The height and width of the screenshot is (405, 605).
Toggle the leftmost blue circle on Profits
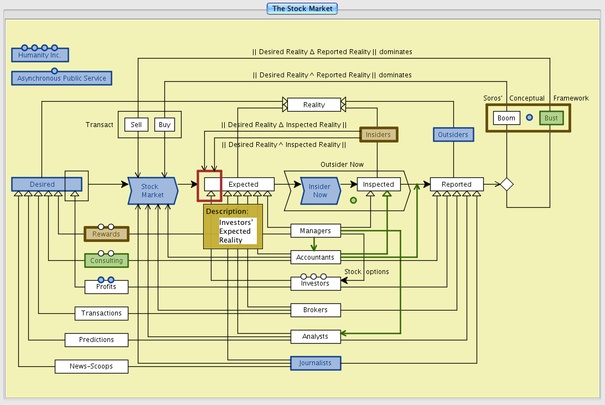pyautogui.click(x=101, y=280)
